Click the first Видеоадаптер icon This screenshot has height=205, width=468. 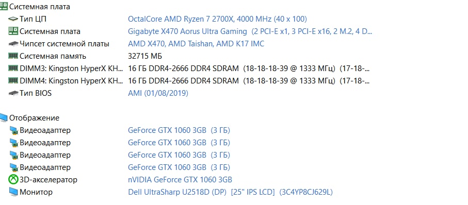click(x=13, y=130)
